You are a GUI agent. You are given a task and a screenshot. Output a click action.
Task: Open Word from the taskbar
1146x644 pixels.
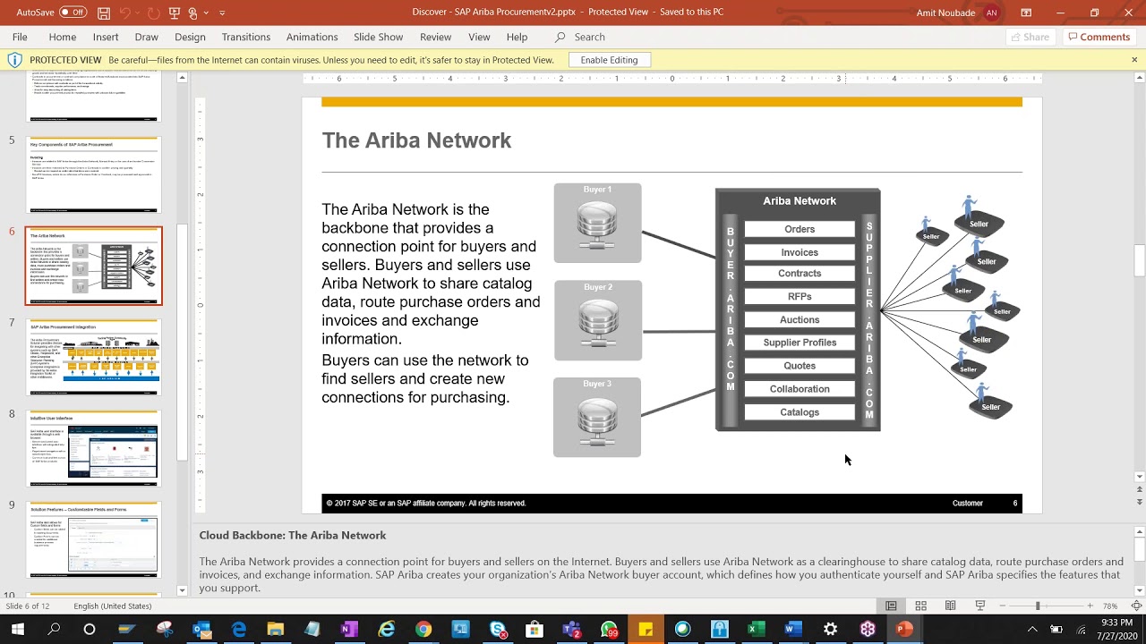(x=793, y=629)
